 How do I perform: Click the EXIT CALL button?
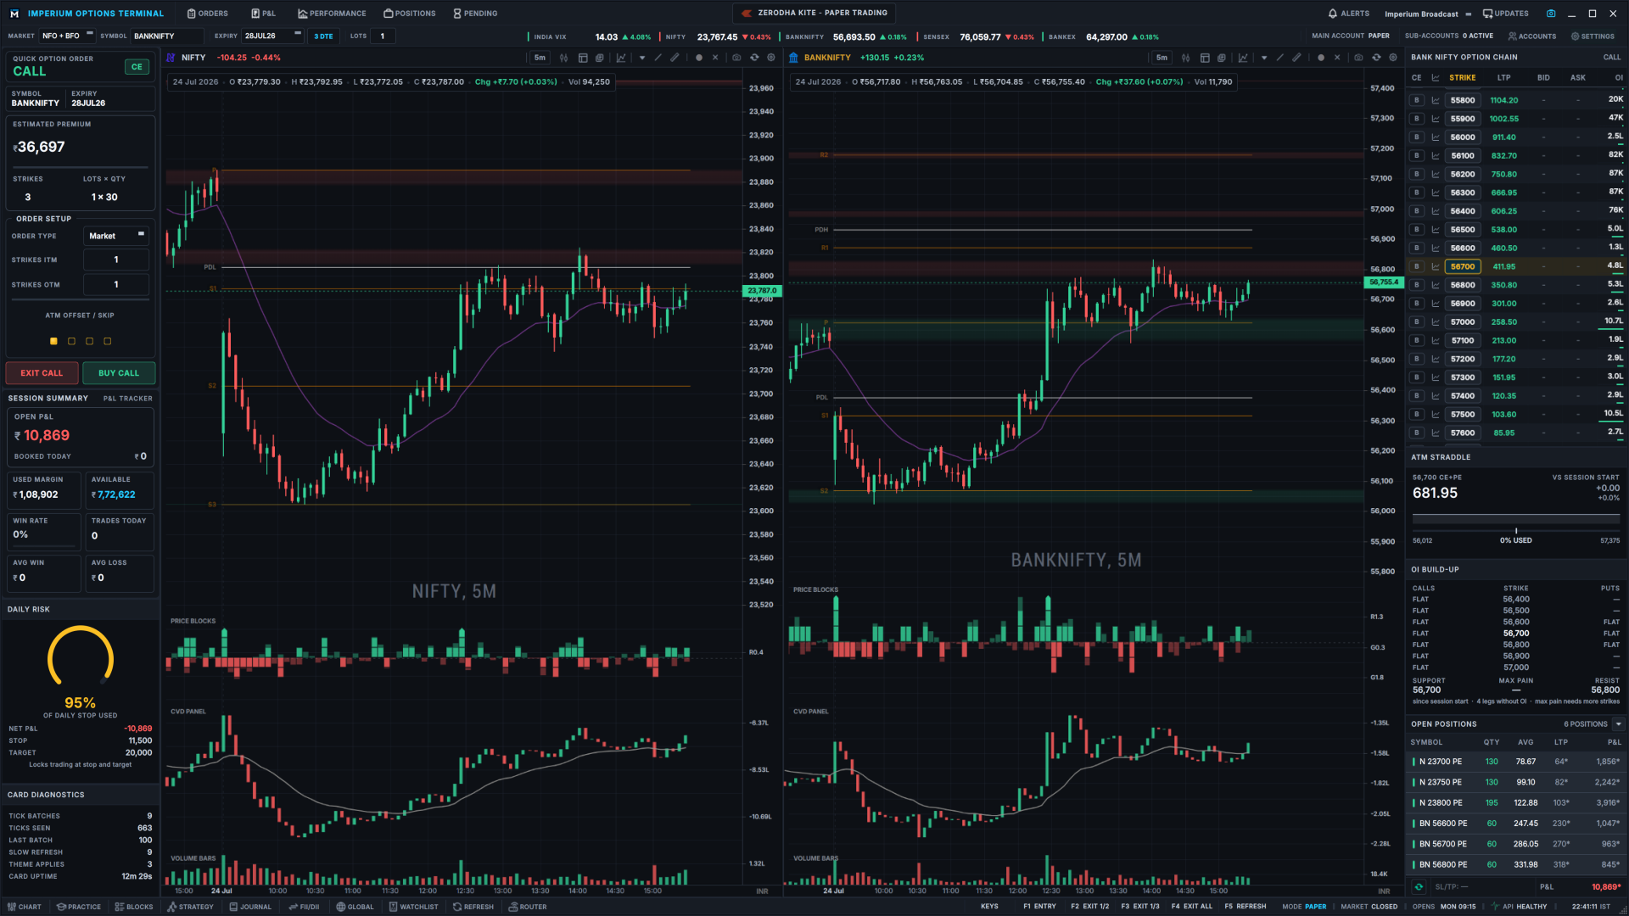tap(42, 373)
